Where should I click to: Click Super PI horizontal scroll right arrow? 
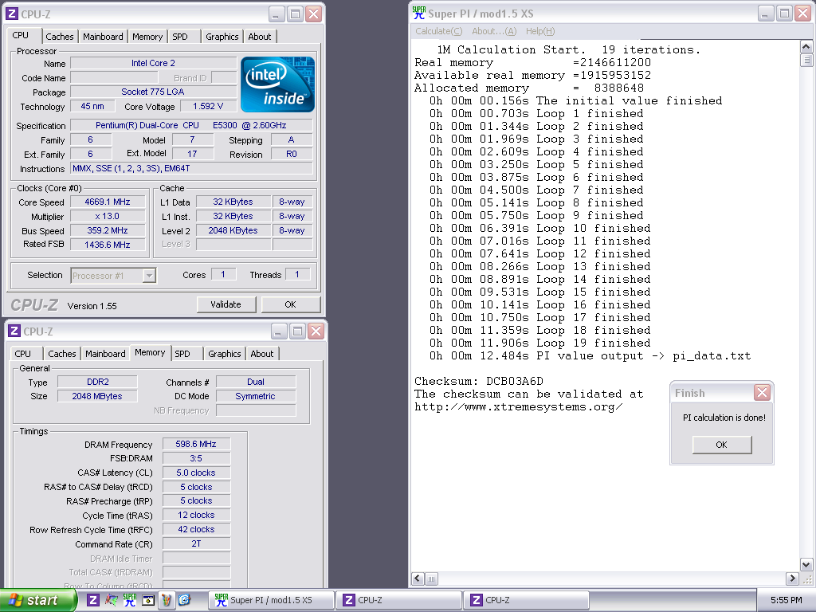click(x=792, y=579)
